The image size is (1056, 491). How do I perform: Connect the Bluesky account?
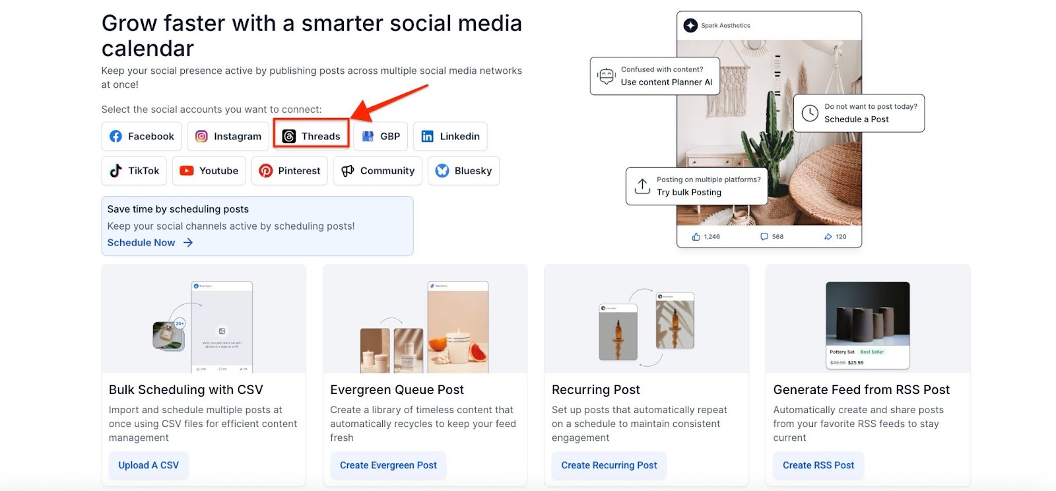click(464, 170)
